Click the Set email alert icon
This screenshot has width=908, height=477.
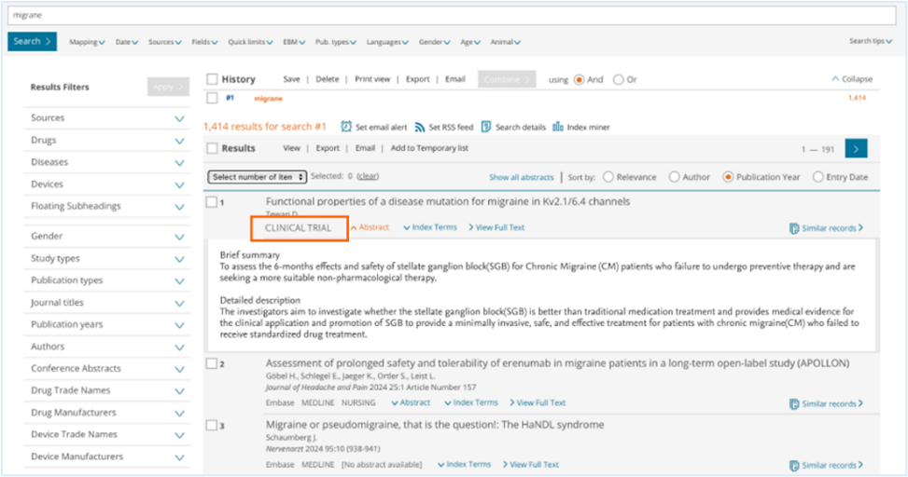click(x=346, y=127)
